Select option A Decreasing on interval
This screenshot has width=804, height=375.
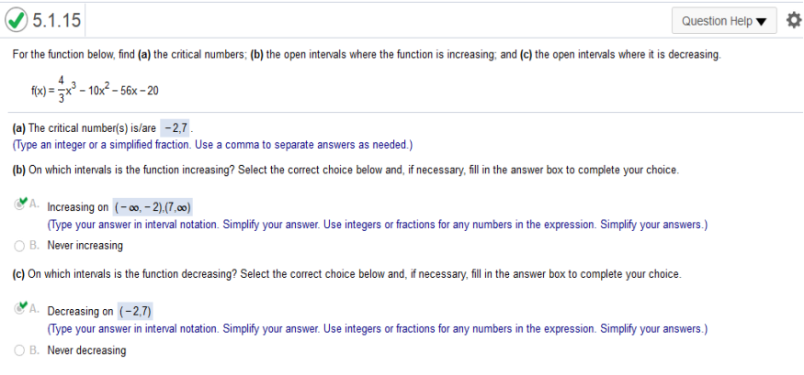click(x=19, y=308)
